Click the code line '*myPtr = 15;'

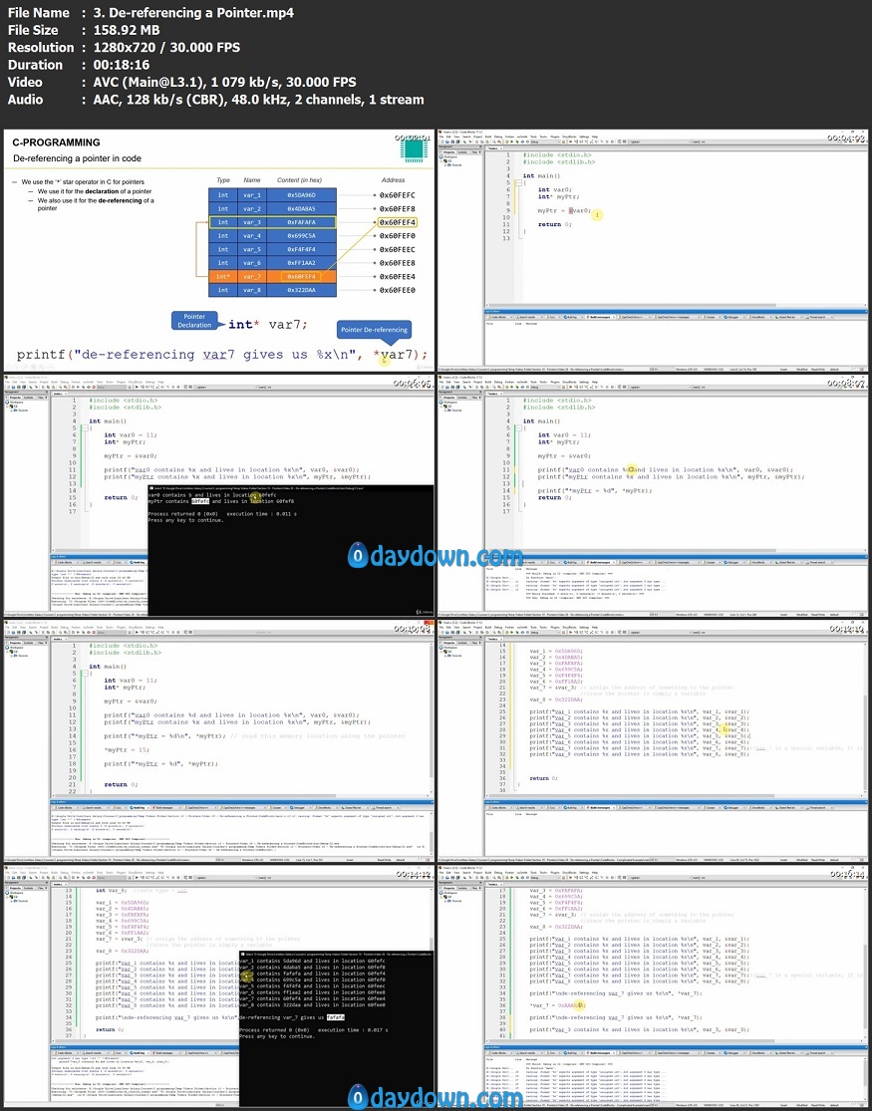(127, 749)
